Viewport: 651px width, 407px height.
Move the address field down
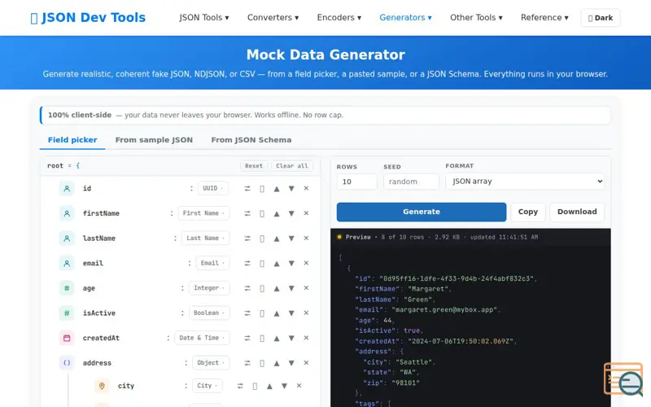pos(291,363)
